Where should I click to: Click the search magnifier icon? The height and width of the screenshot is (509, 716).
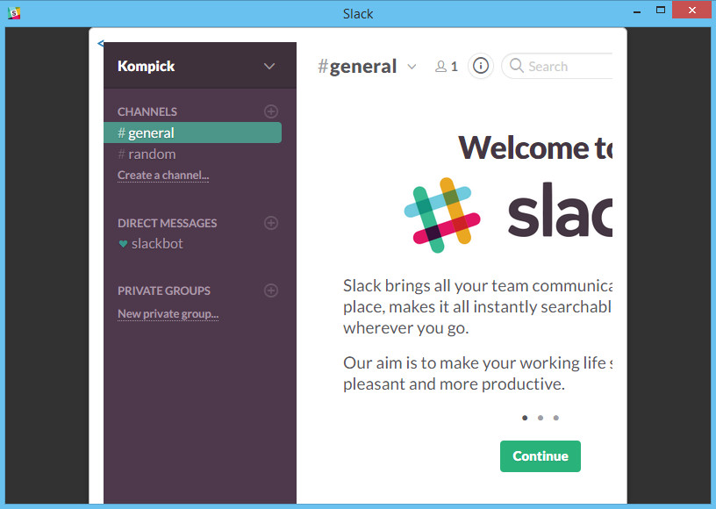pyautogui.click(x=517, y=65)
